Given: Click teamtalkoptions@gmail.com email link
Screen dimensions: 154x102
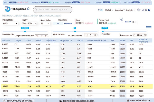Looking at the screenshot, I should pyautogui.click(x=79, y=101).
